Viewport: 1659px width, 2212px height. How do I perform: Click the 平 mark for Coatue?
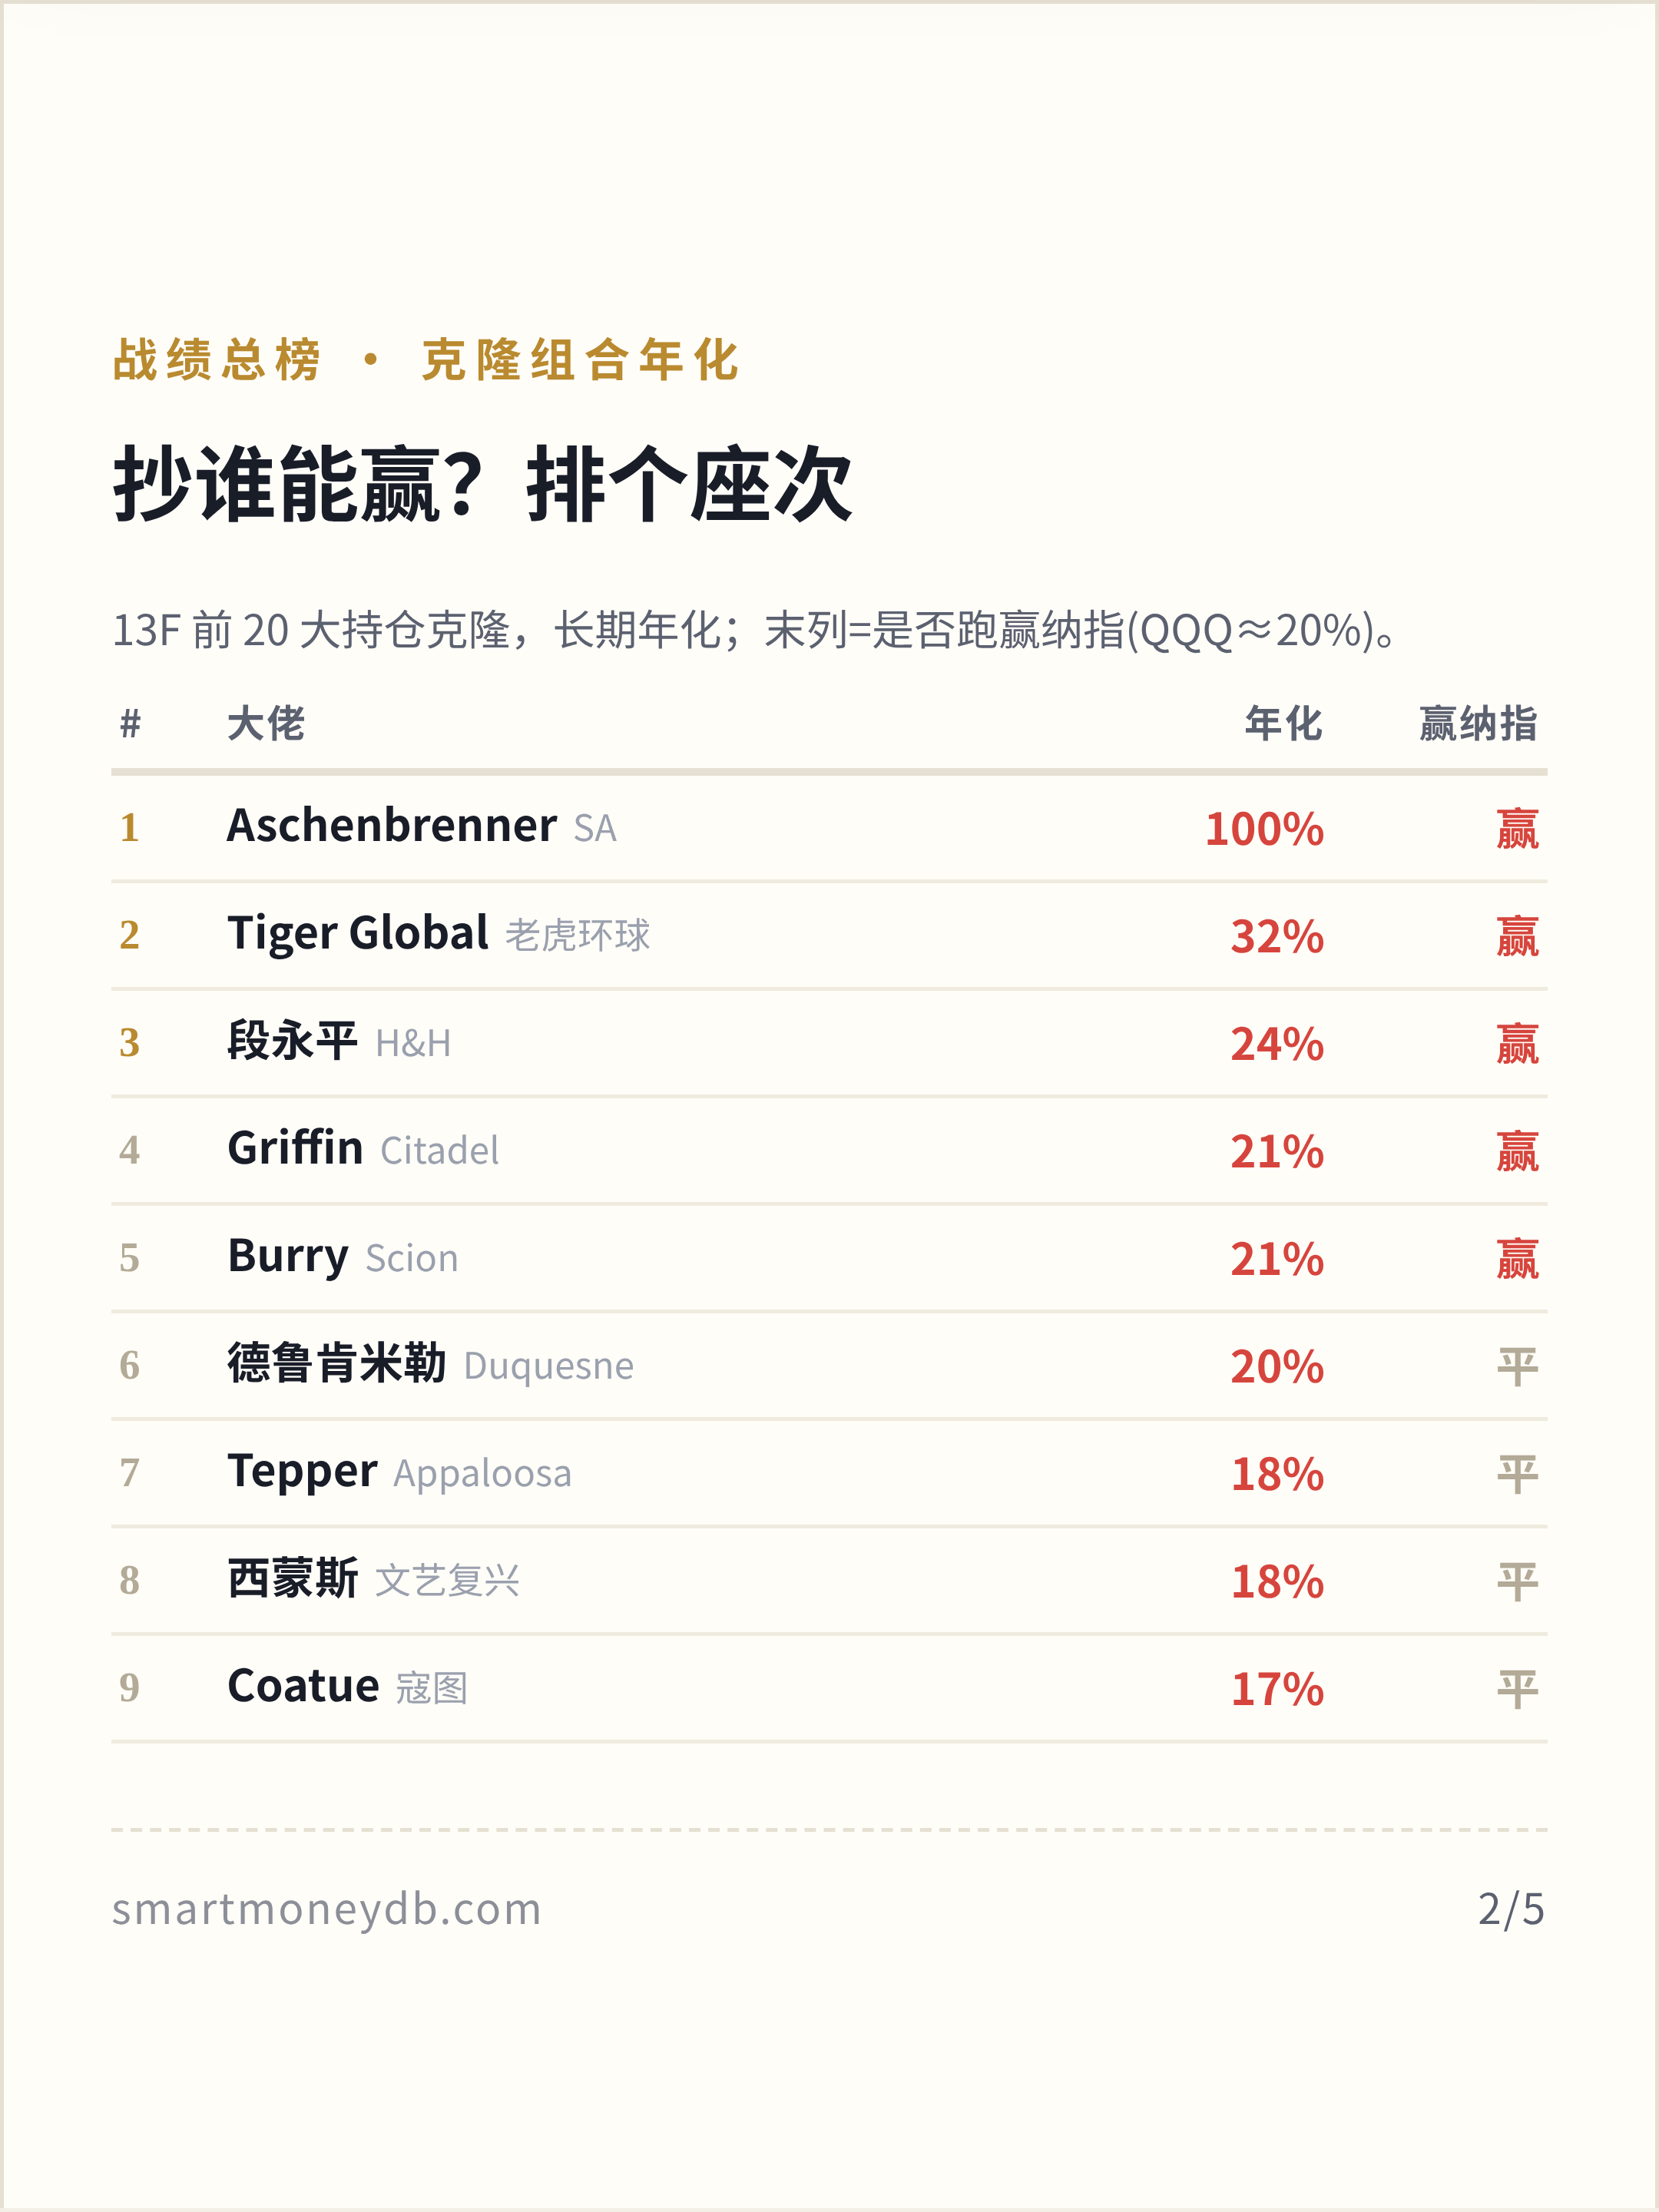(x=1517, y=1689)
